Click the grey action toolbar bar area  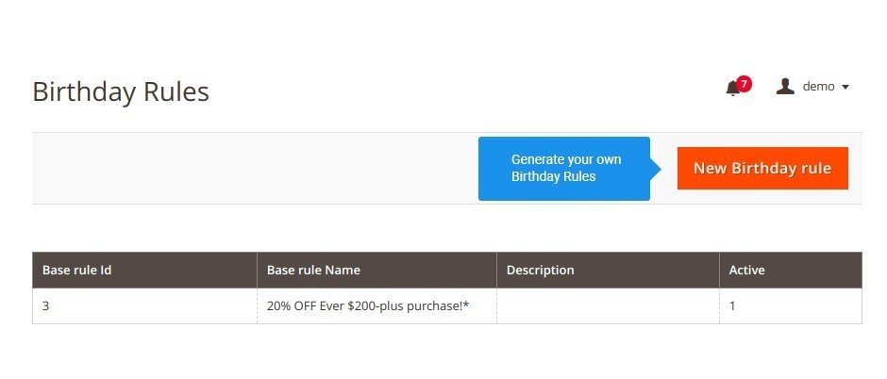255,169
